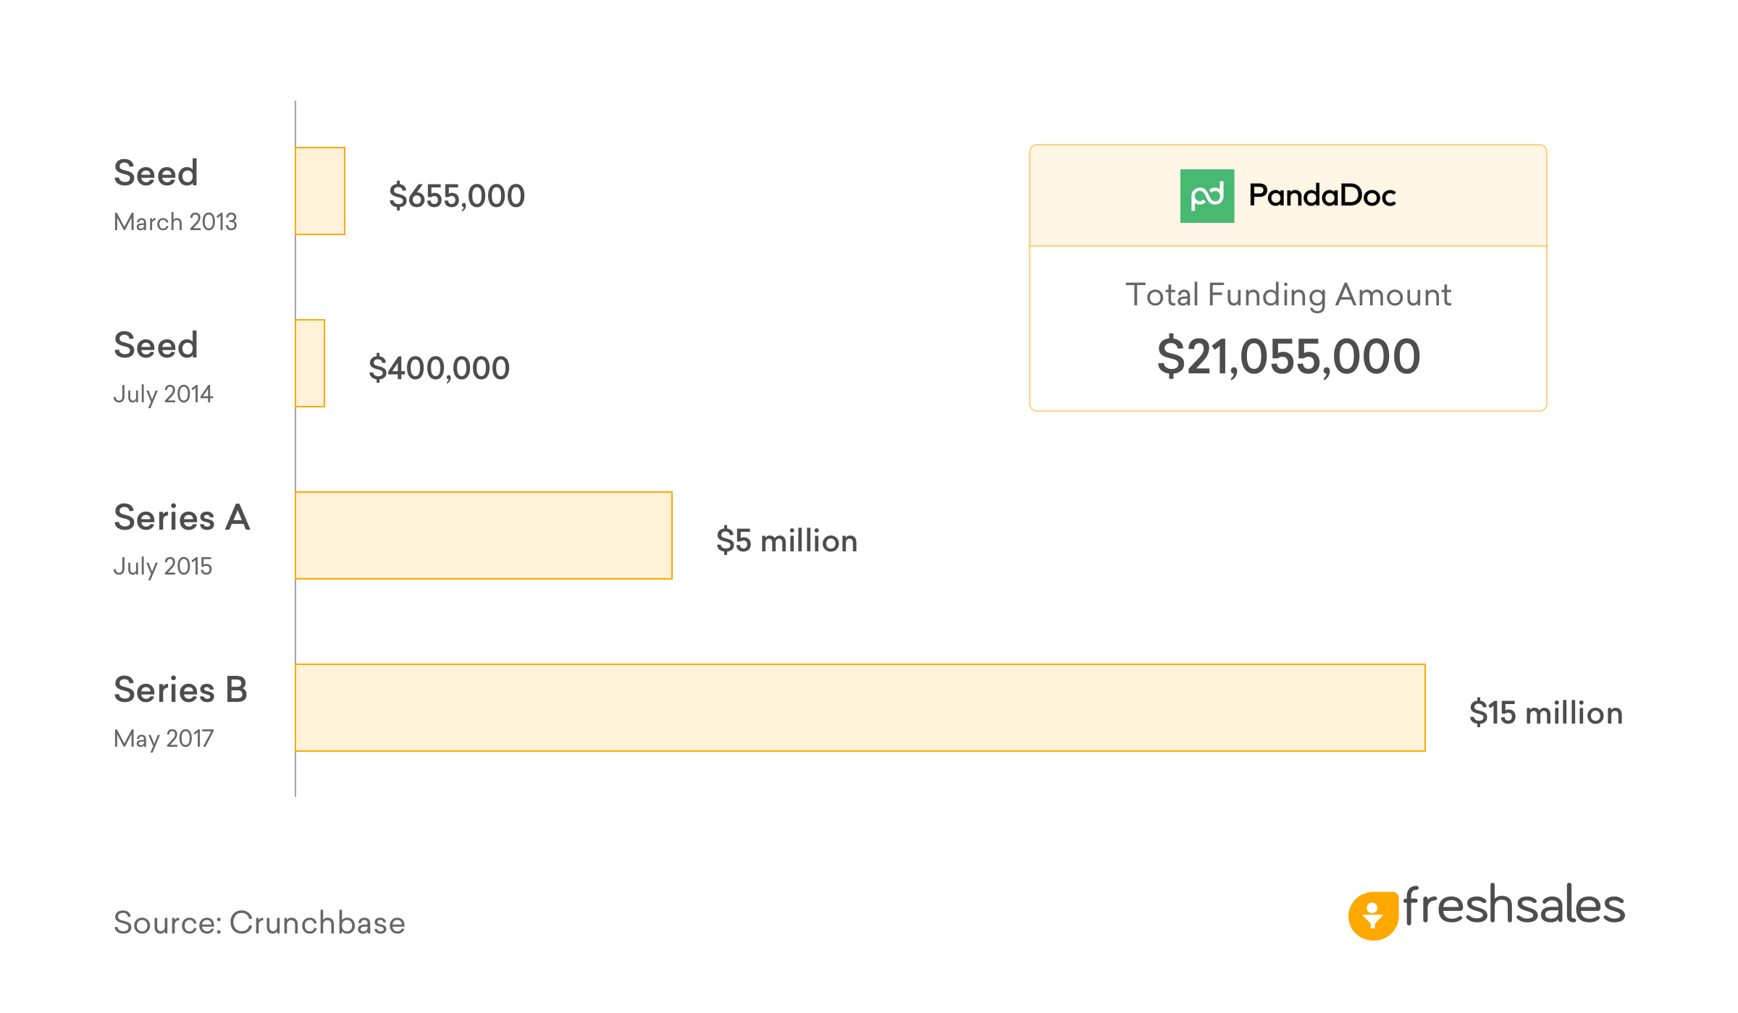Click the Seed July 2014 bar
Image resolution: width=1738 pixels, height=1013 pixels.
point(310,363)
